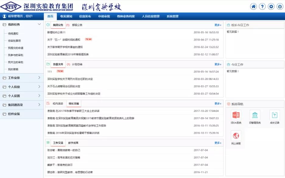Click the folder icon next to 控件安装
Viewport: 285px width, 178px height.
5,114
